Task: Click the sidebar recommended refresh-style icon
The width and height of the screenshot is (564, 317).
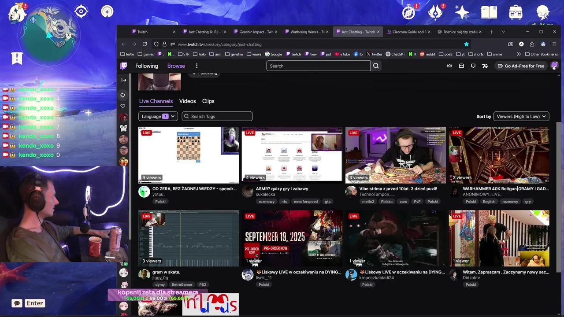Action: (x=123, y=95)
